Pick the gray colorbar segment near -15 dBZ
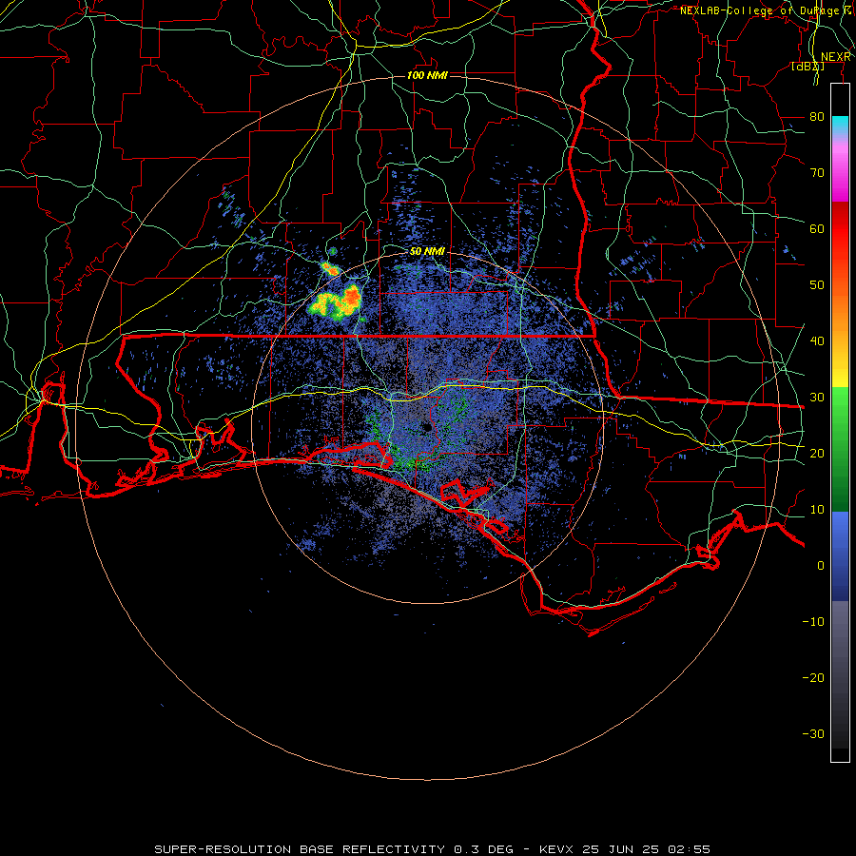 tap(840, 650)
